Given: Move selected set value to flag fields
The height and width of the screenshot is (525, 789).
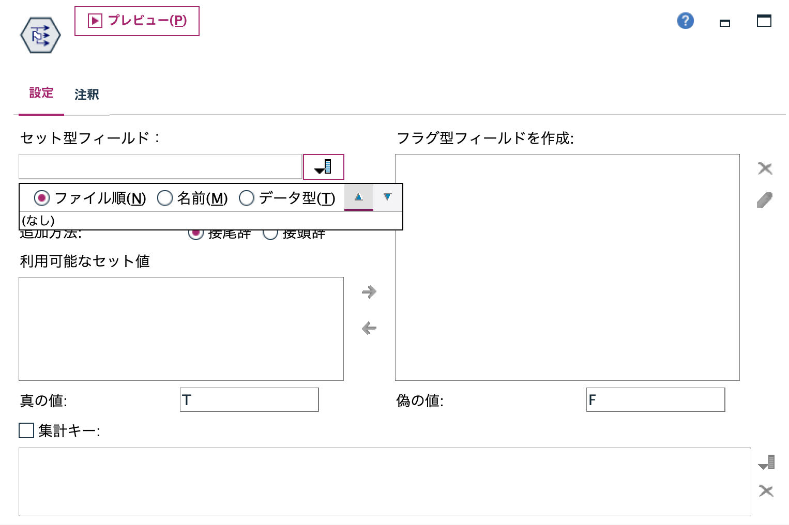Looking at the screenshot, I should click(x=369, y=292).
